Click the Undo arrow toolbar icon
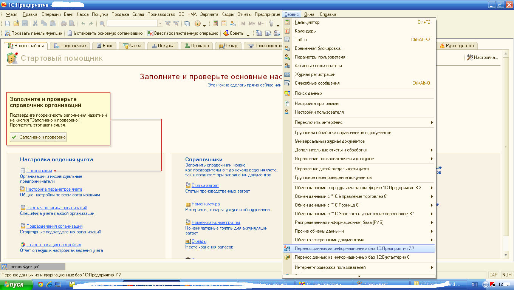Screen dimensions: 514x290 (x=83, y=23)
